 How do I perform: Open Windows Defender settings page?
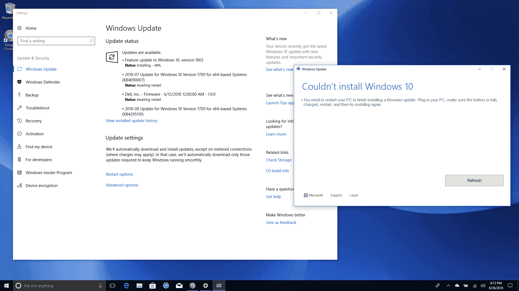click(43, 82)
